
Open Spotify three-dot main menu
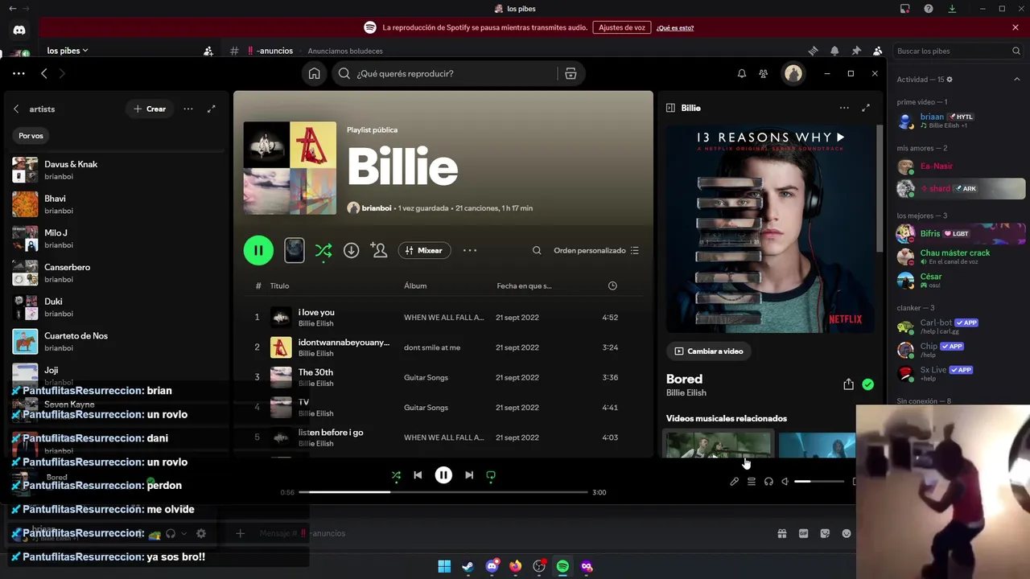[x=19, y=73]
